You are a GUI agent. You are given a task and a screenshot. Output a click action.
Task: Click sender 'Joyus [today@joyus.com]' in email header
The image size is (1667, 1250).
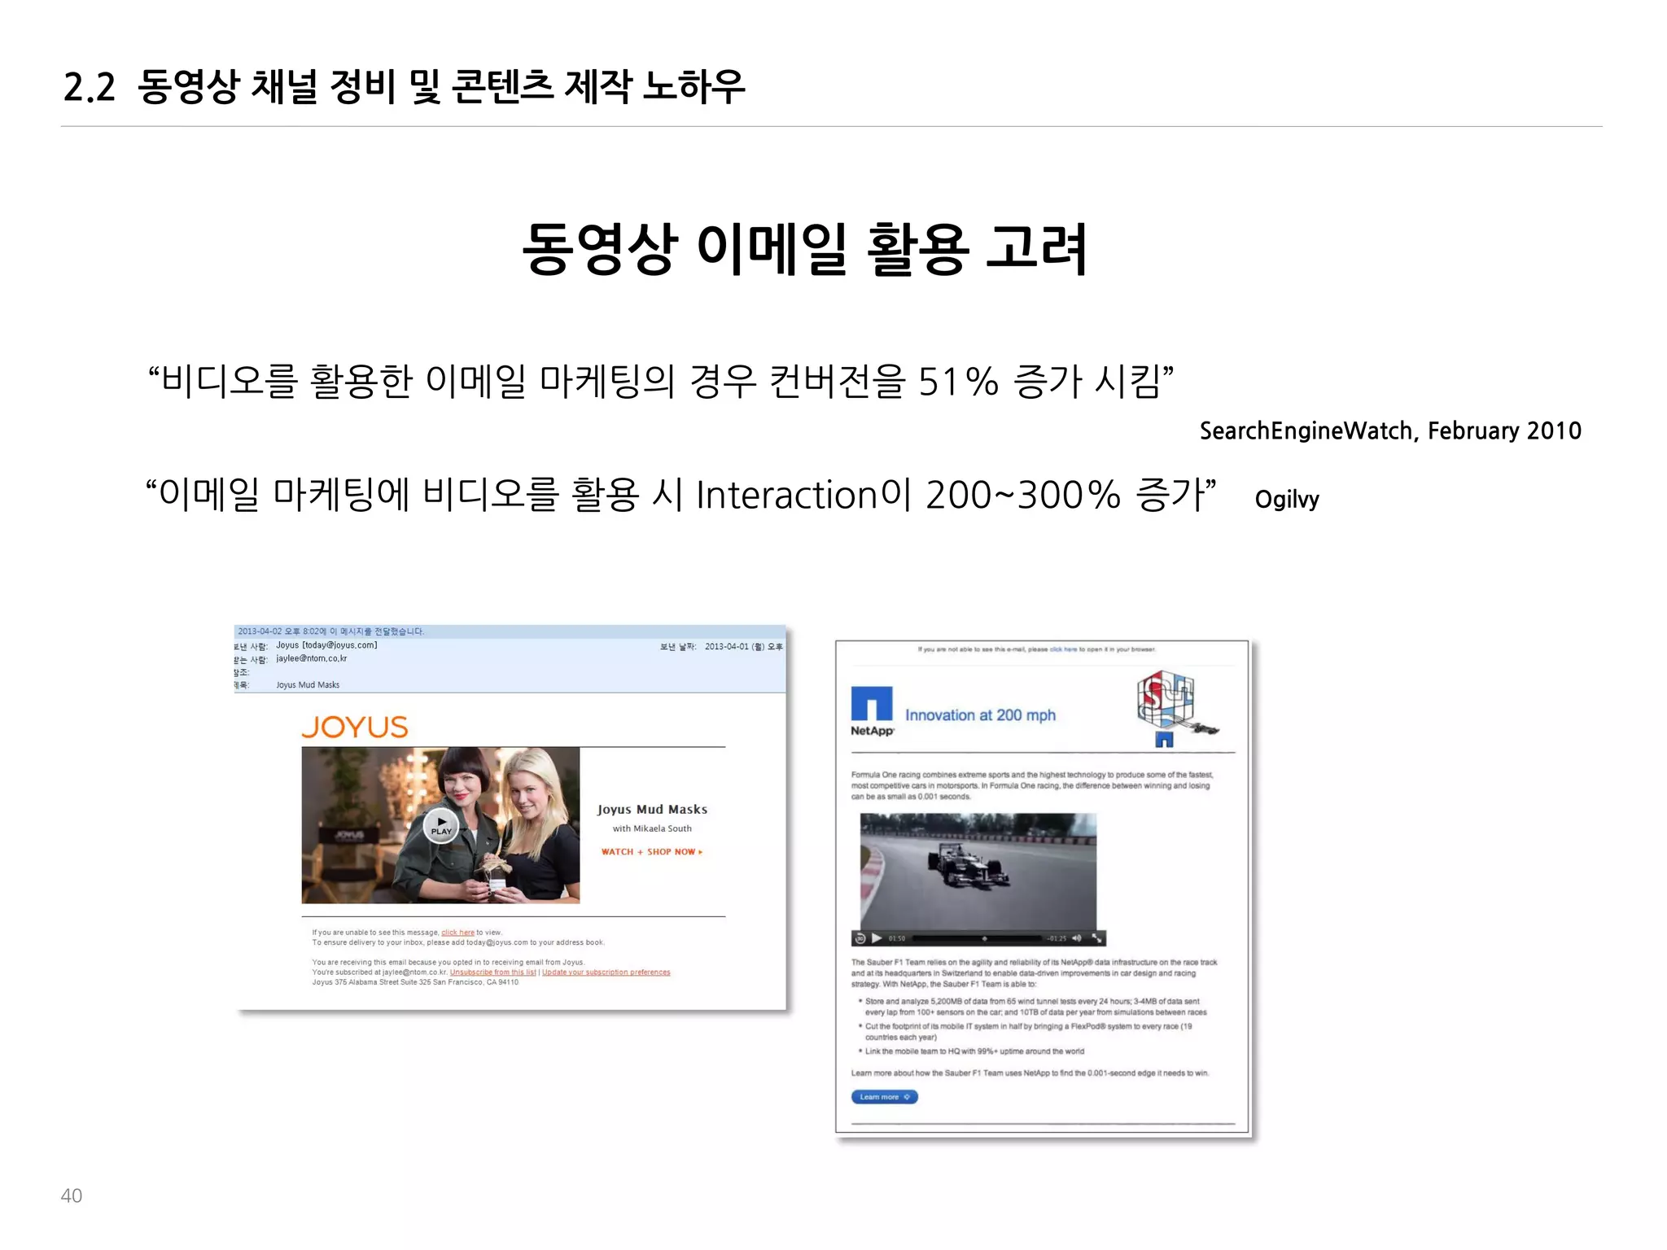tap(326, 645)
